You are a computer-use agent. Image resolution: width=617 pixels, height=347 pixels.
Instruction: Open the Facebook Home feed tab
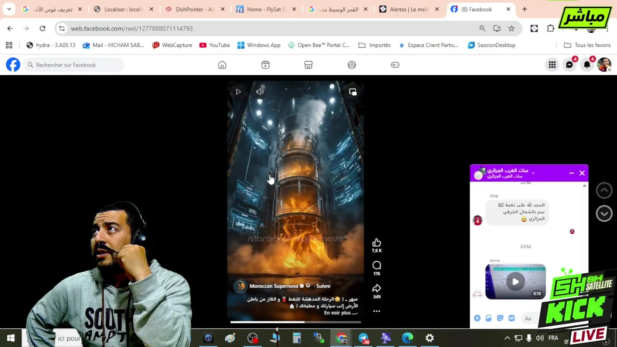coord(222,65)
